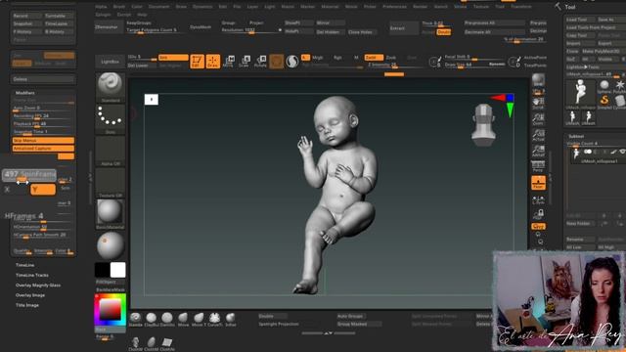Click the Scroll canvas icon
This screenshot has width=626, height=352.
pos(538,104)
